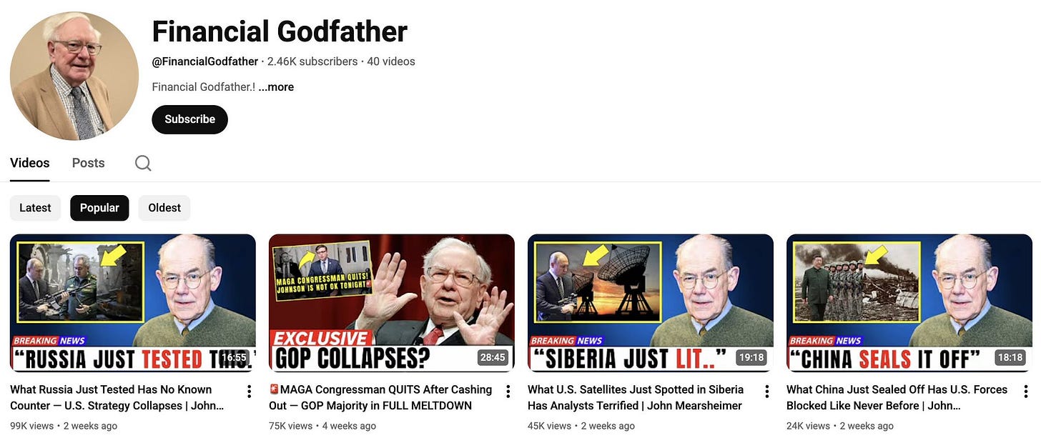The width and height of the screenshot is (1041, 443).
Task: Switch to the Posts tab
Action: tap(89, 163)
